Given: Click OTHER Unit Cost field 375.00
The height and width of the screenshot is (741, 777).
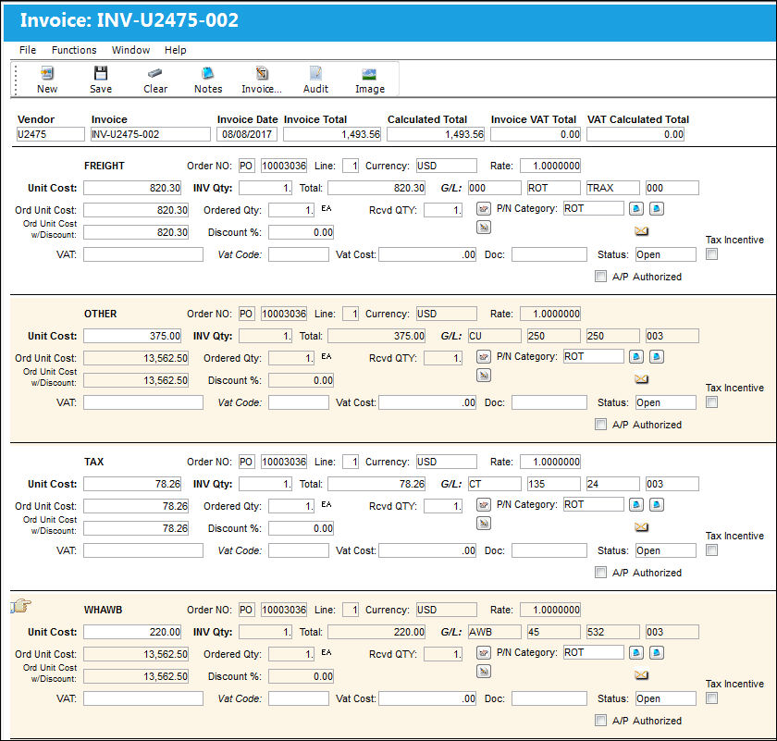Looking at the screenshot, I should [x=132, y=336].
